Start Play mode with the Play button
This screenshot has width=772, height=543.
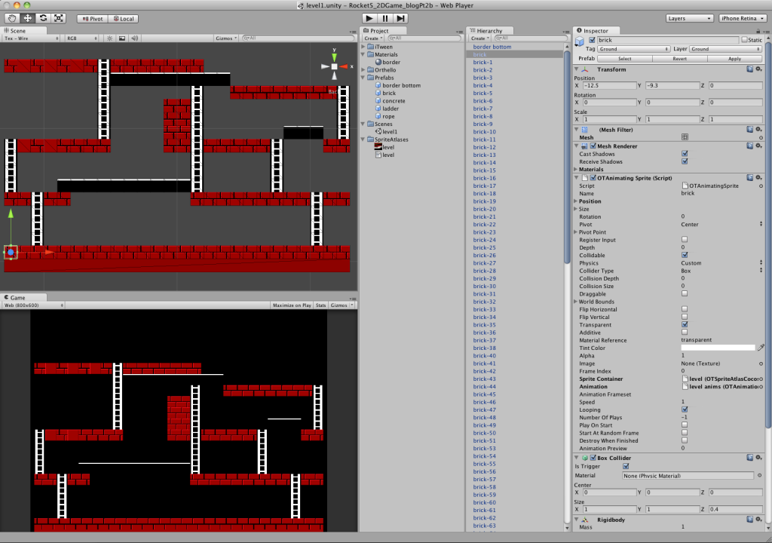369,18
